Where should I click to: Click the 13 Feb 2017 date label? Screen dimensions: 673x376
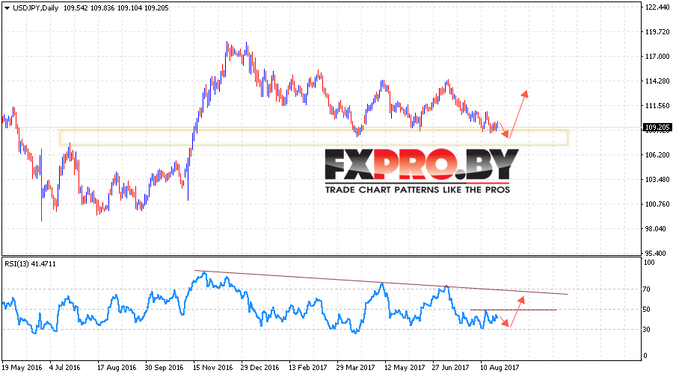(308, 368)
